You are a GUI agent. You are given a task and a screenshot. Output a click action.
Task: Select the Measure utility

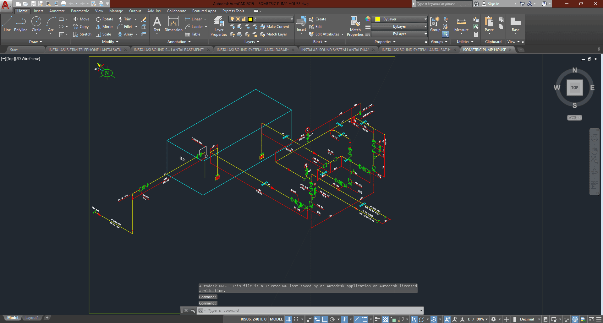461,24
